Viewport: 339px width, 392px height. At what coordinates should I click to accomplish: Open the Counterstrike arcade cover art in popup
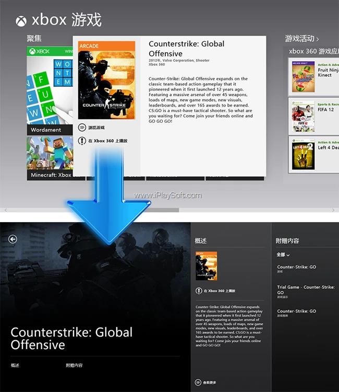click(106, 80)
